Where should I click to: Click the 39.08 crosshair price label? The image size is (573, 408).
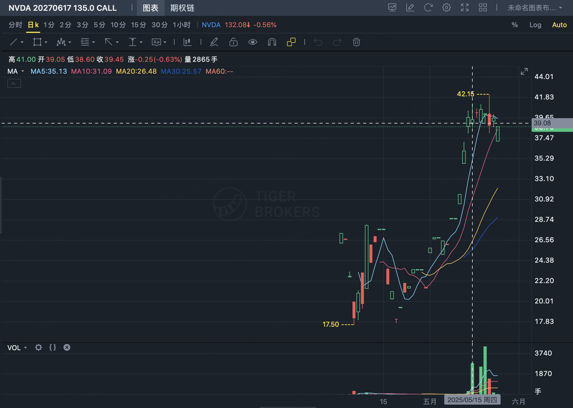pos(552,123)
